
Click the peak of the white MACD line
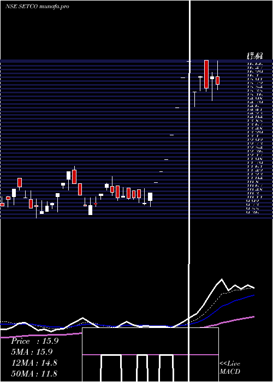222,279
